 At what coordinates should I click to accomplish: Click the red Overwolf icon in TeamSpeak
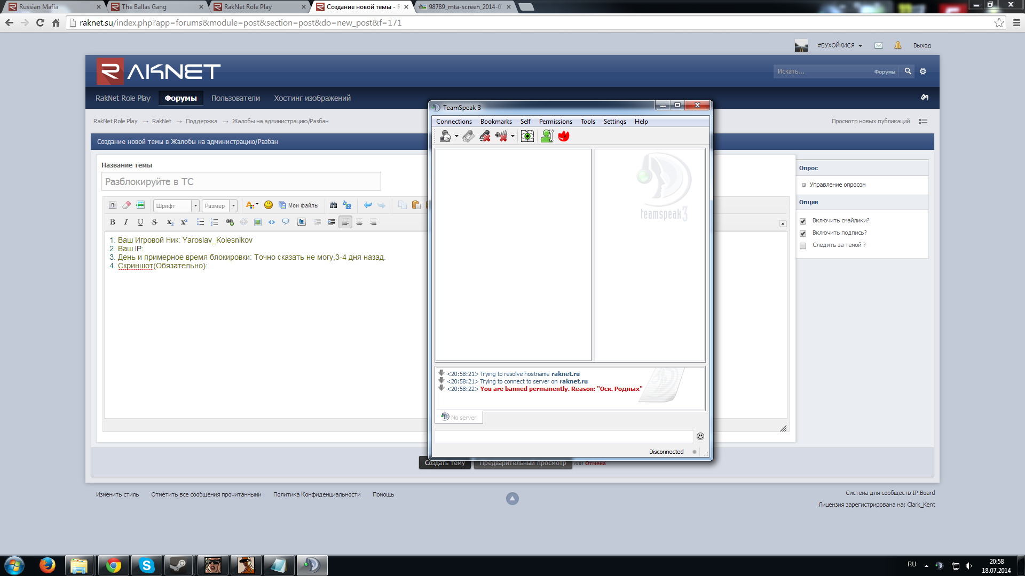pos(564,137)
